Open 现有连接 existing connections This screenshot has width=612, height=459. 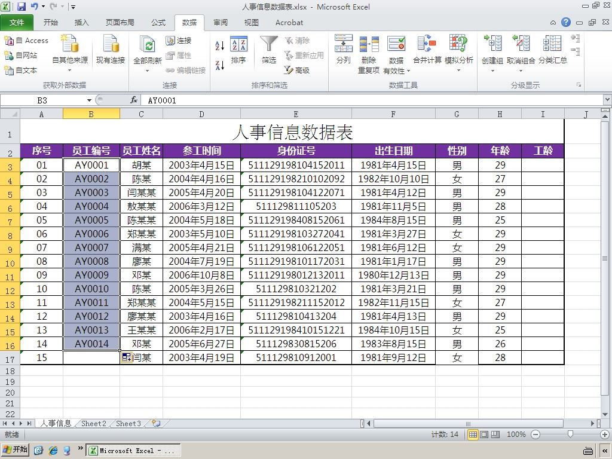[111, 50]
